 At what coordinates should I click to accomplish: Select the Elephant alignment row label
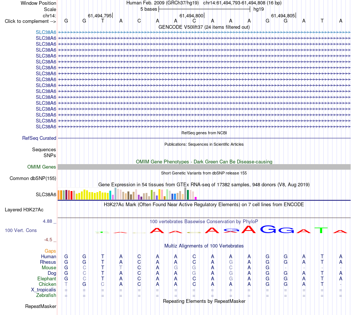pos(47,279)
